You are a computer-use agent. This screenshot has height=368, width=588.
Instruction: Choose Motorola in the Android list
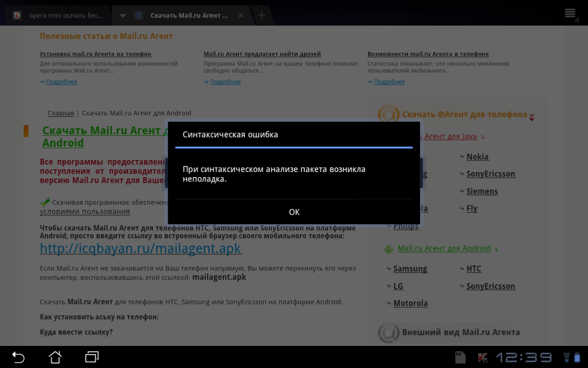(411, 303)
